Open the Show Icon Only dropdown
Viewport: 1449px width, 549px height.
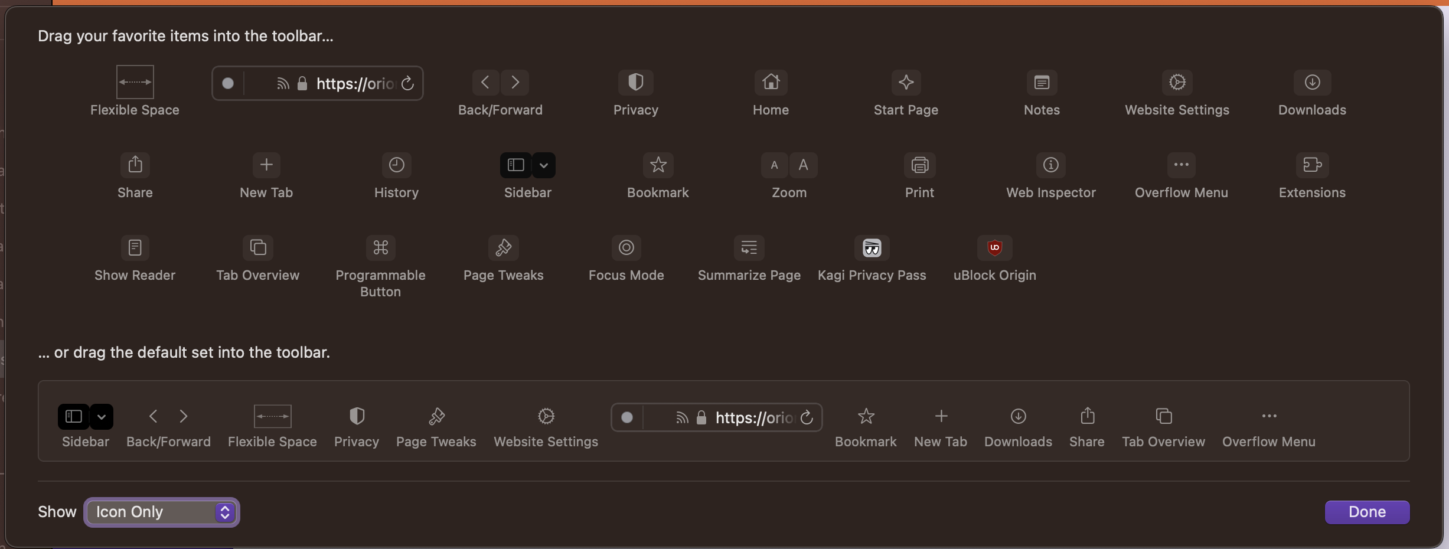tap(162, 512)
